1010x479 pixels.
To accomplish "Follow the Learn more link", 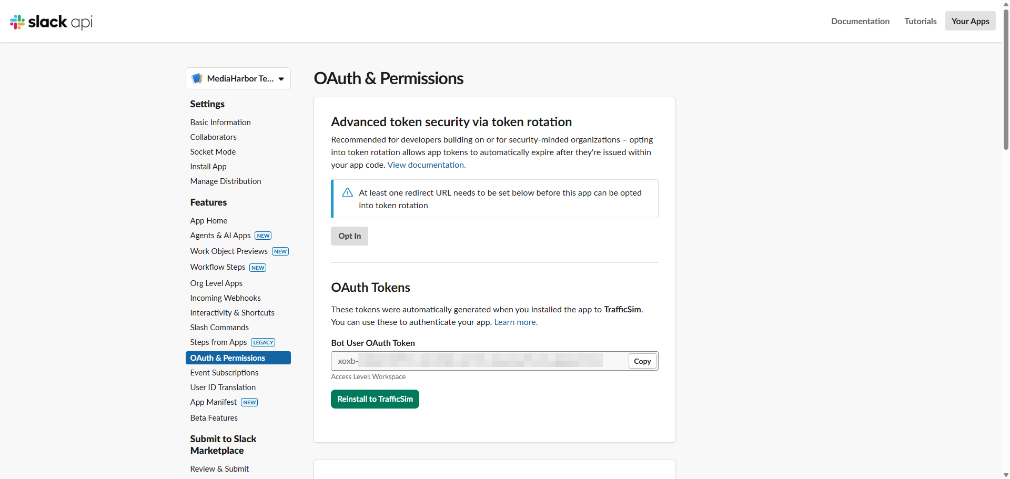I will (x=515, y=322).
